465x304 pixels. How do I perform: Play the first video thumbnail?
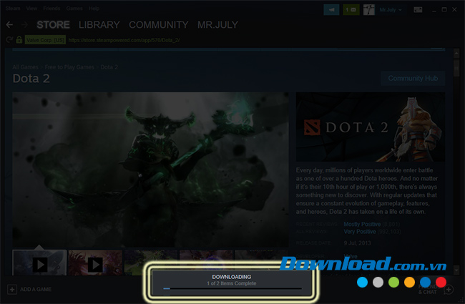click(40, 264)
